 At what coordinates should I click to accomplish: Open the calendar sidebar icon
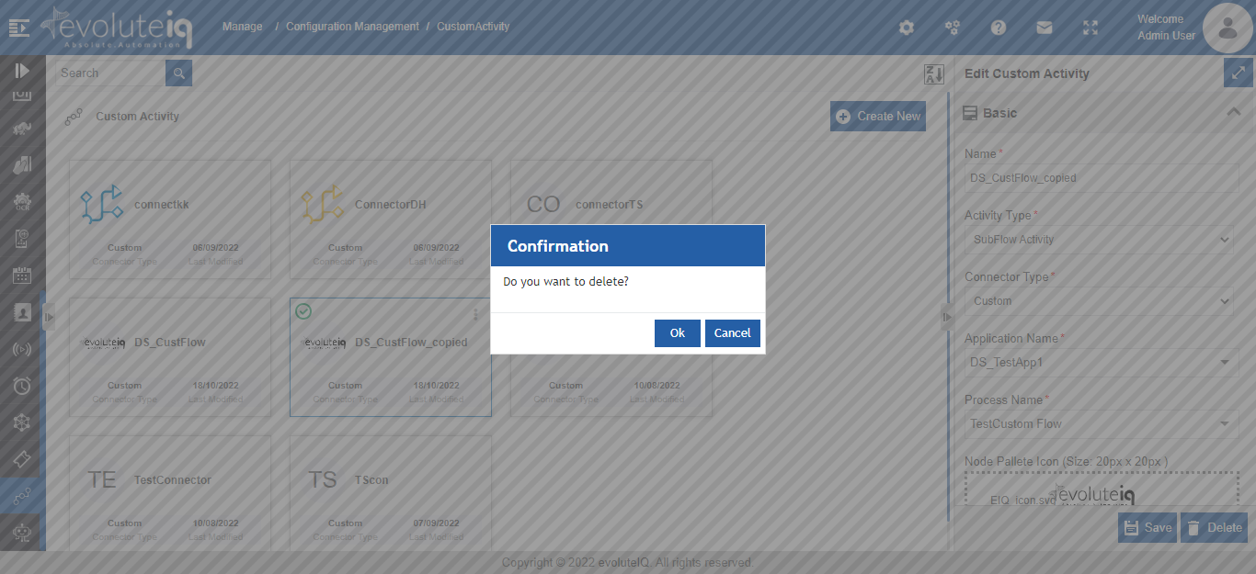pos(23,276)
